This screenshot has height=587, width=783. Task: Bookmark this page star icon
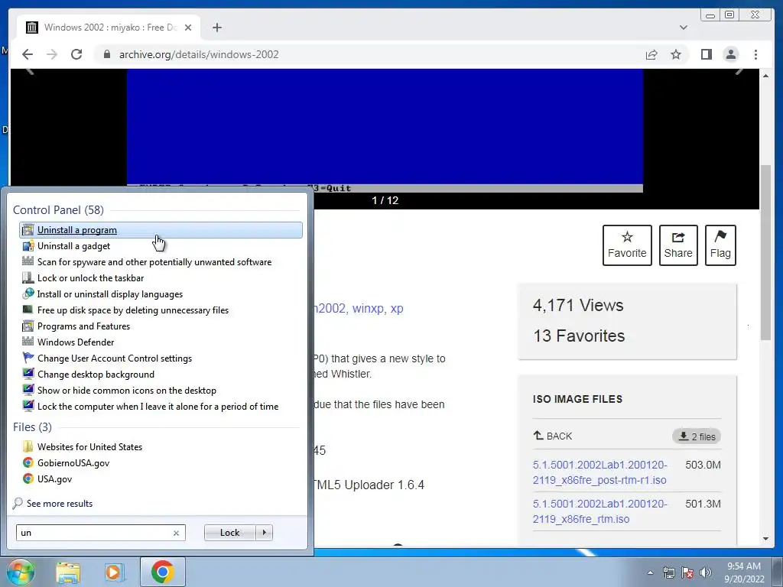click(x=676, y=54)
